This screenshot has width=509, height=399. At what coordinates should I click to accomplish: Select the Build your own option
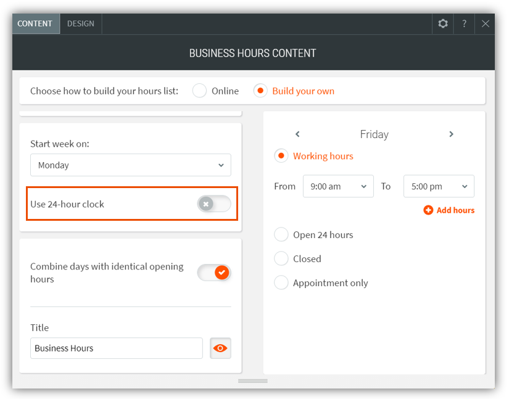(x=260, y=91)
